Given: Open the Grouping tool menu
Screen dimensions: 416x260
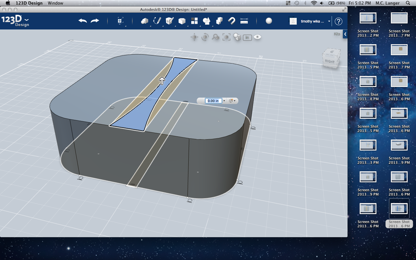Looking at the screenshot, I should (x=207, y=21).
